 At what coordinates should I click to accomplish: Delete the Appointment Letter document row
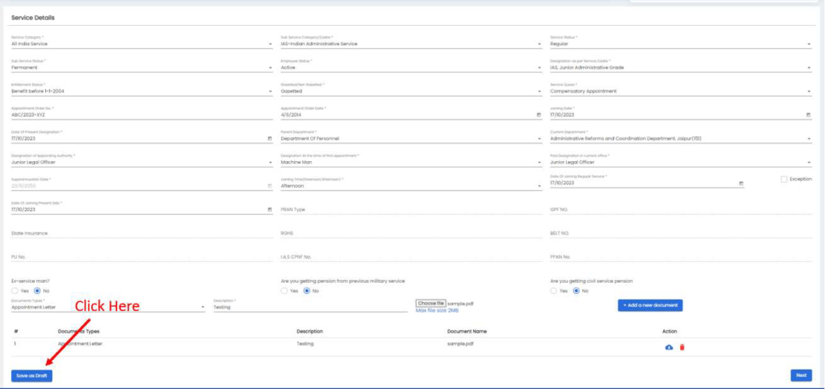click(682, 347)
